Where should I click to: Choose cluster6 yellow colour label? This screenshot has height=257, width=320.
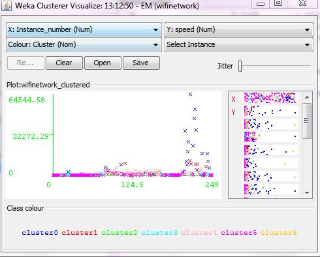(279, 233)
